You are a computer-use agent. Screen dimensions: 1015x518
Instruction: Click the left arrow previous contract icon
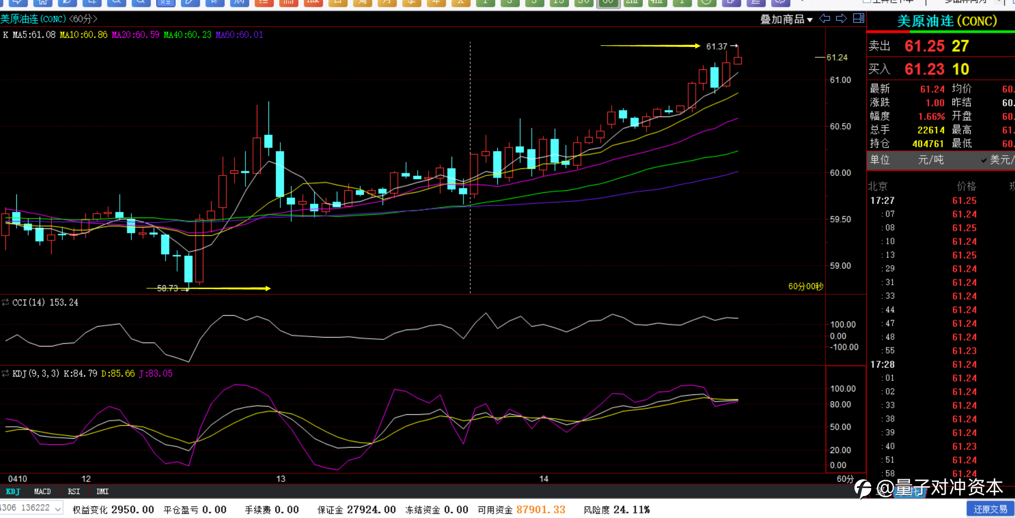point(825,19)
